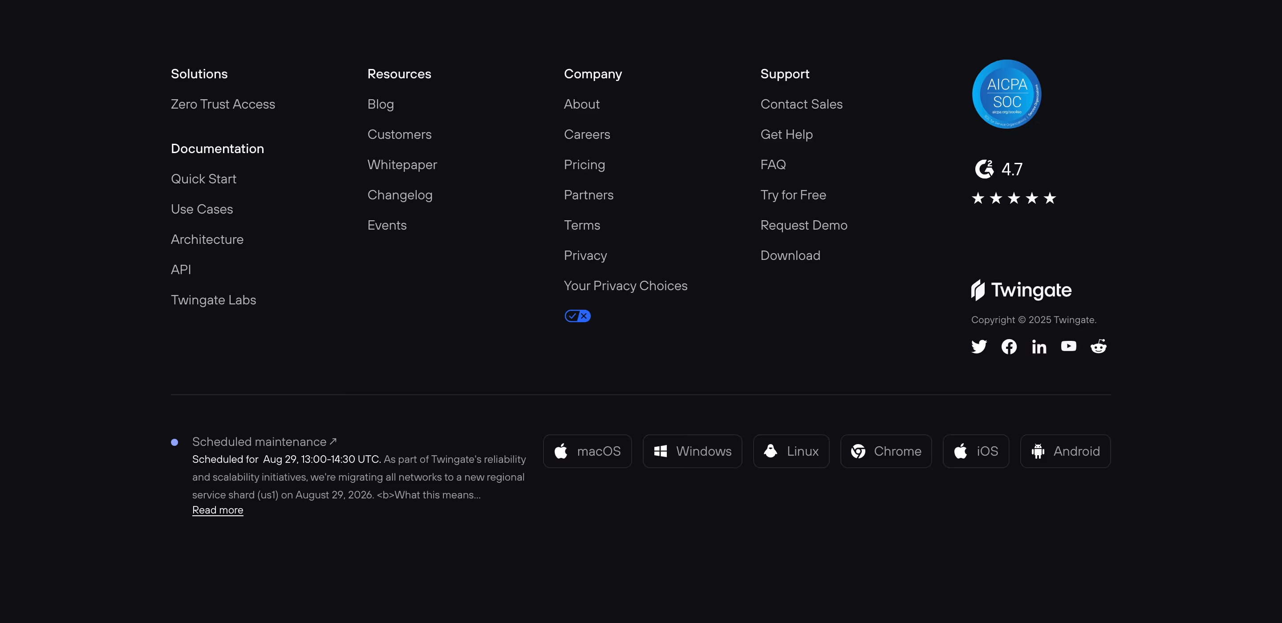Open the Pricing link

[x=584, y=165]
